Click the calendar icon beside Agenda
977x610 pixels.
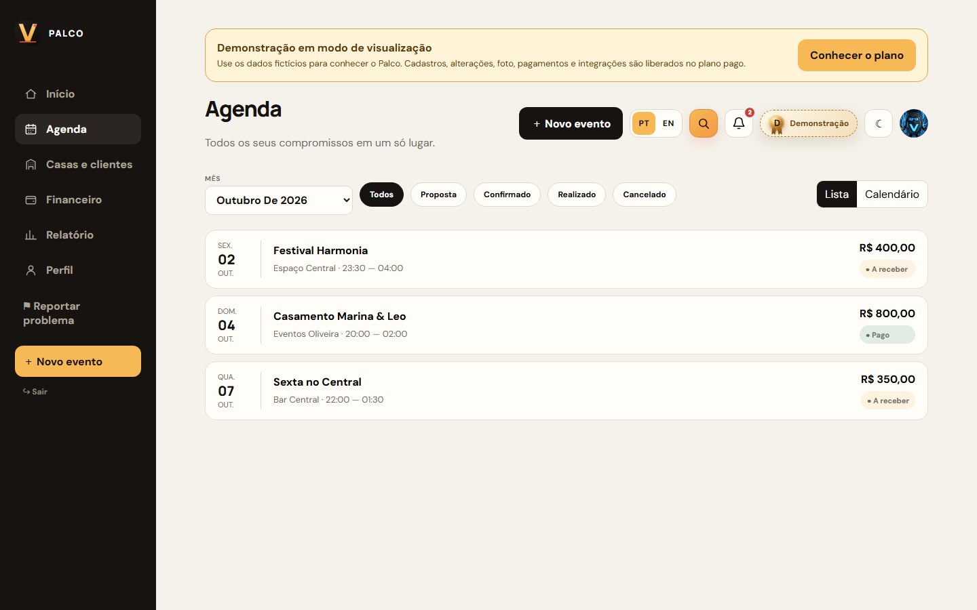coord(31,129)
